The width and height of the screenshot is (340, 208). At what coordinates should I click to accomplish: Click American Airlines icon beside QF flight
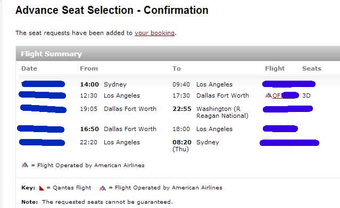point(269,96)
